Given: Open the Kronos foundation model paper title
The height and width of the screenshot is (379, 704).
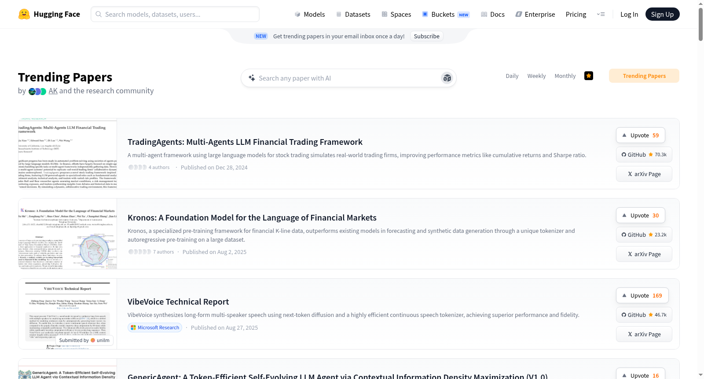Looking at the screenshot, I should coord(252,217).
